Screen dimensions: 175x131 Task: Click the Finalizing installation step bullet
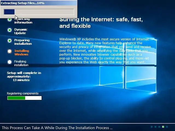point(10,62)
